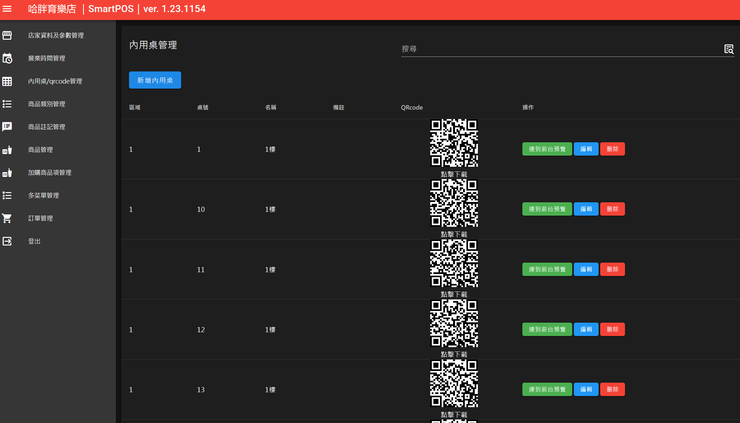740x423 pixels.
Task: Click 連到前台預覽 for table 13
Action: [547, 389]
